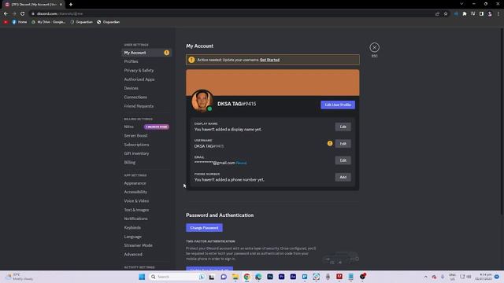Screen dimensions: 504x283
Task: Open the browser extensions puzzle icon
Action: tap(465, 14)
